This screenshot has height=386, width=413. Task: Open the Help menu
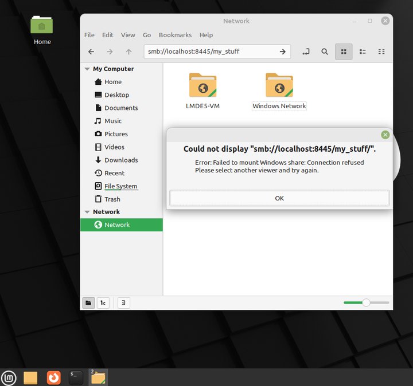(206, 35)
